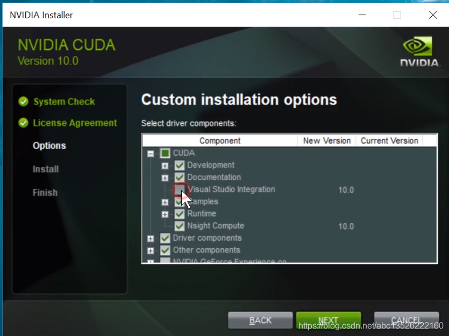Uncheck the Other components checkbox
The width and height of the screenshot is (449, 336).
(165, 250)
